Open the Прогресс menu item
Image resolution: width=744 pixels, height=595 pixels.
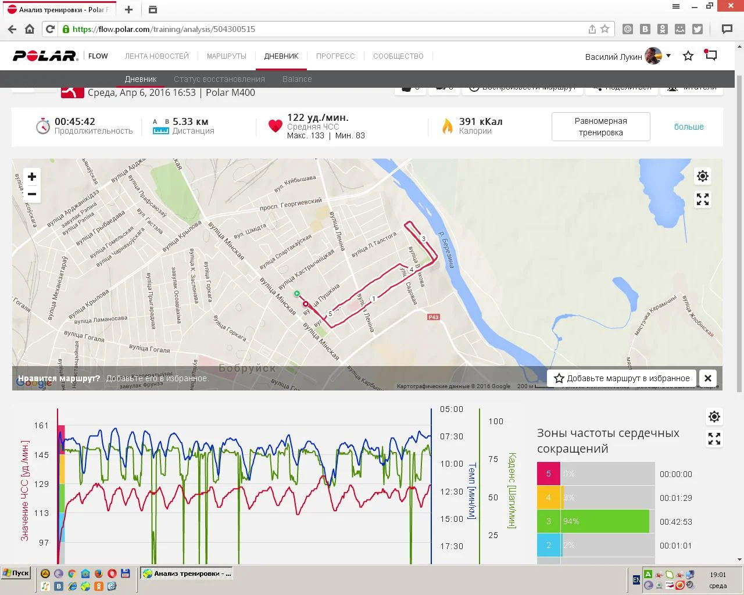pyautogui.click(x=335, y=56)
